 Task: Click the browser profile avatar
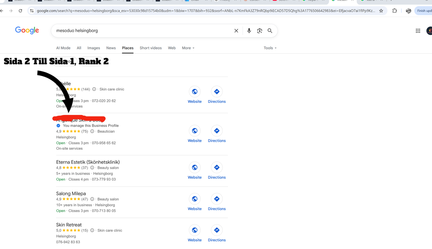coord(408,11)
